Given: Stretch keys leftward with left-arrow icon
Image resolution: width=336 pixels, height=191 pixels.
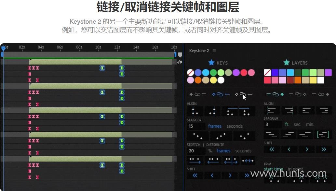Looking at the screenshot, I should [213, 161].
